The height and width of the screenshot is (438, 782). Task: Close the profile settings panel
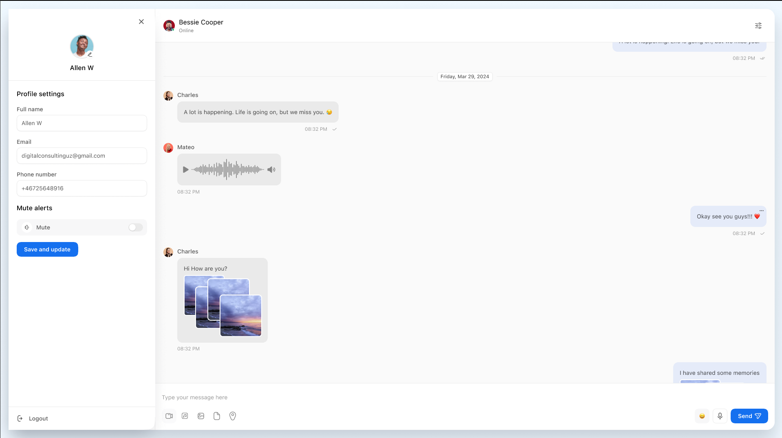point(141,22)
